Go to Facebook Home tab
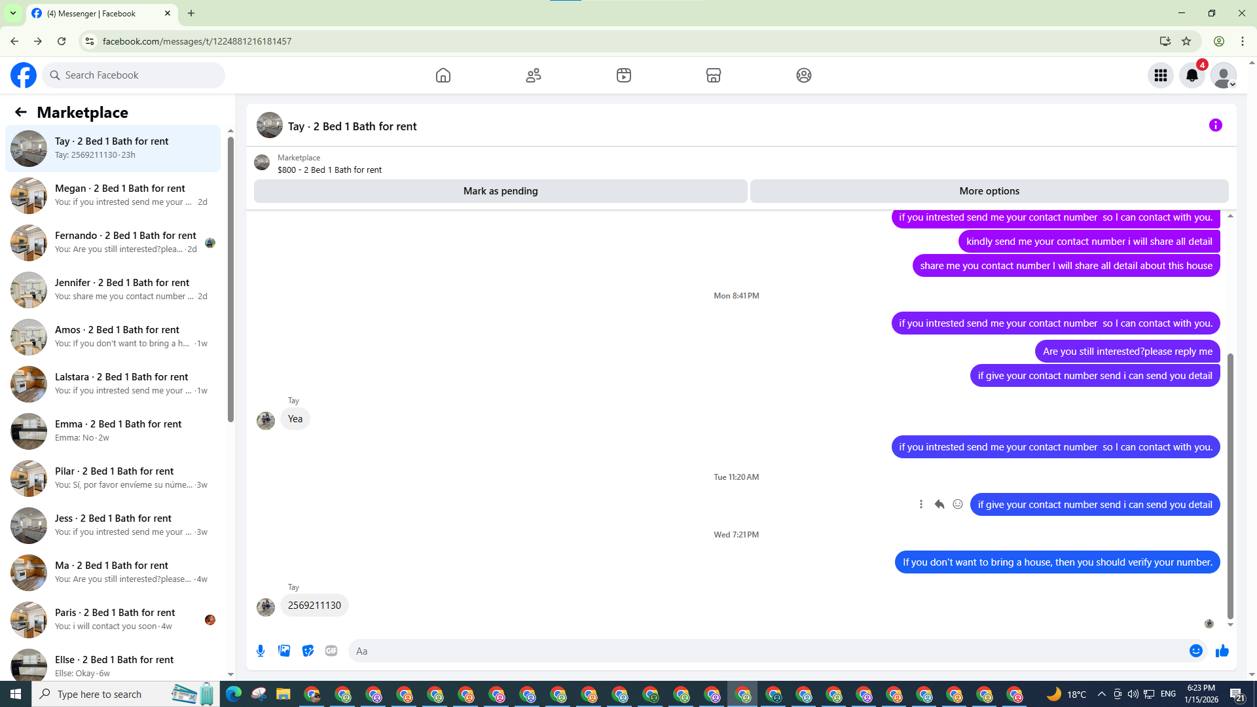 pos(443,75)
